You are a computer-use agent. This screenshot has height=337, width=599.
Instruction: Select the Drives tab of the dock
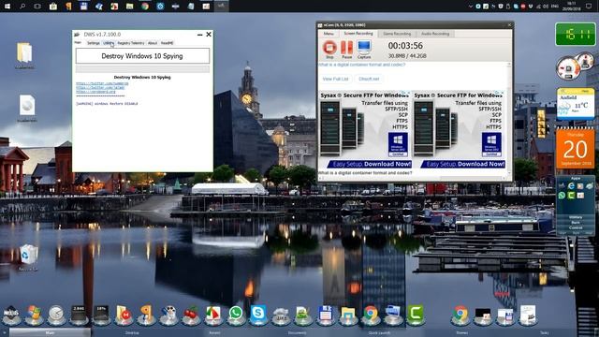461,333
